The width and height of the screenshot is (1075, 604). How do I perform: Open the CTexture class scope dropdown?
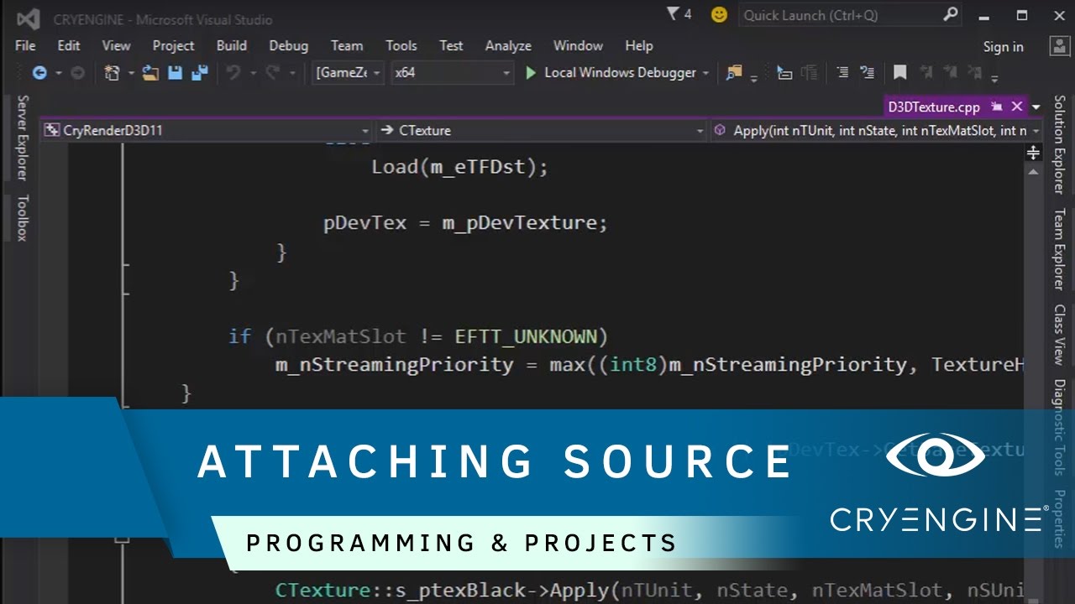click(x=542, y=130)
